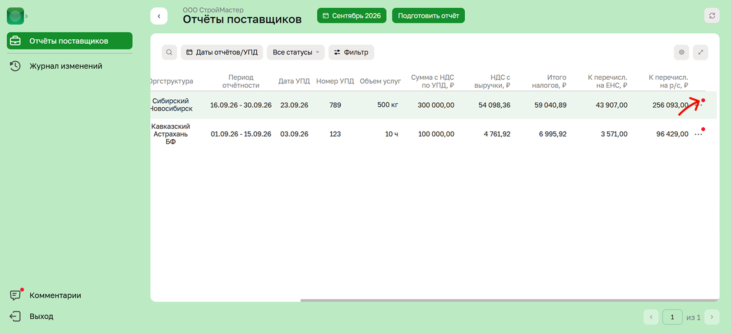
Task: Open table settings with the gear icon
Action: click(681, 52)
